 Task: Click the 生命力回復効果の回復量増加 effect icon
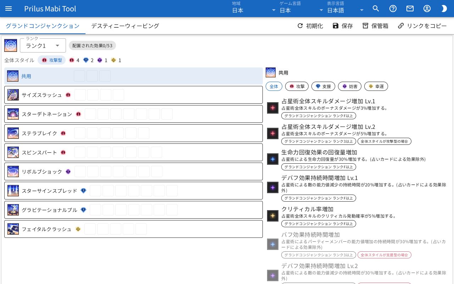tap(273, 159)
